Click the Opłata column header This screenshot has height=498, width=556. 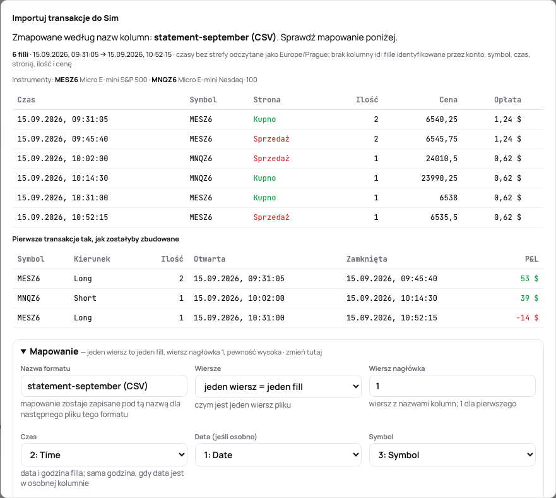pyautogui.click(x=507, y=100)
